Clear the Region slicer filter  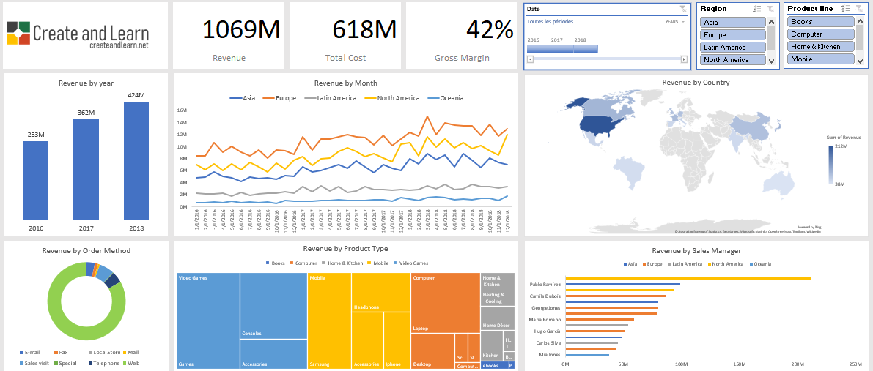tap(770, 9)
